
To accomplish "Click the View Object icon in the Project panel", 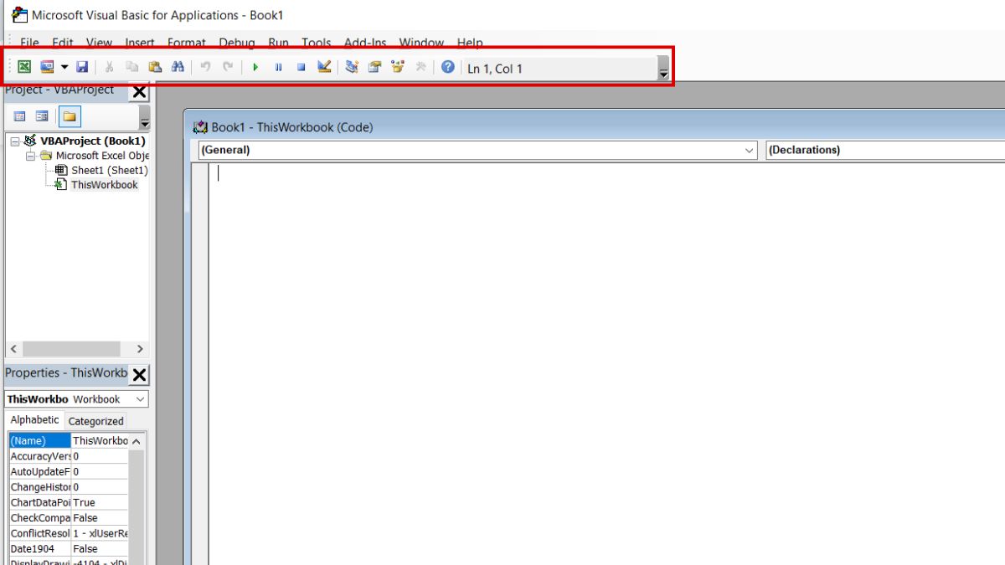I will [x=42, y=116].
